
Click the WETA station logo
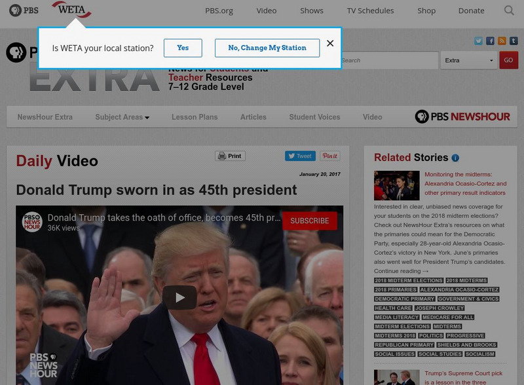click(x=71, y=9)
